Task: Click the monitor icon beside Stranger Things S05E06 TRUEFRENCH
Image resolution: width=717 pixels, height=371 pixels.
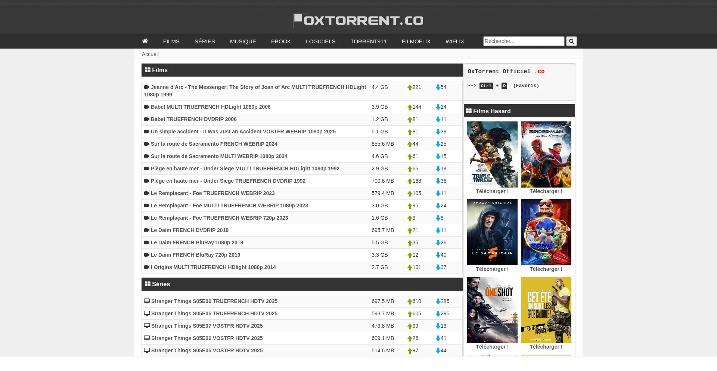Action: click(147, 301)
